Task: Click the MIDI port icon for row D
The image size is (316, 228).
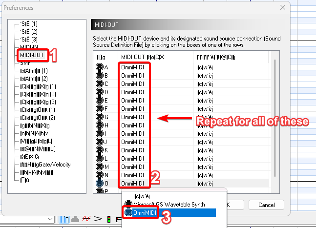Action: [100, 92]
